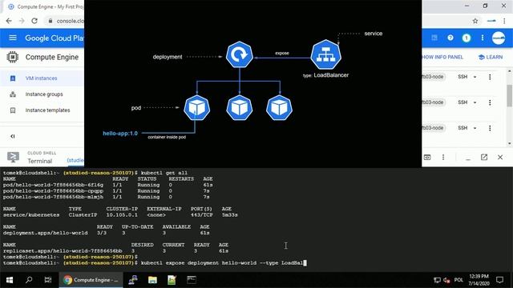Open the LEARN panel

[x=490, y=57]
